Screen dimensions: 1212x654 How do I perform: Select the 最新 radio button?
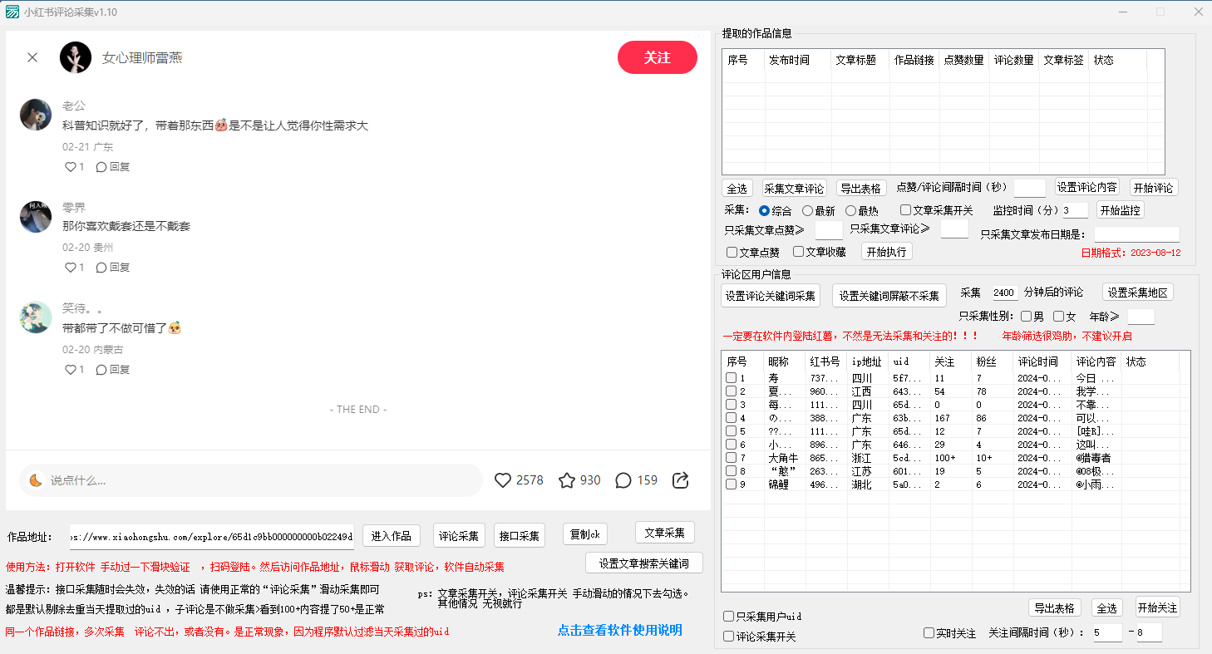click(807, 211)
